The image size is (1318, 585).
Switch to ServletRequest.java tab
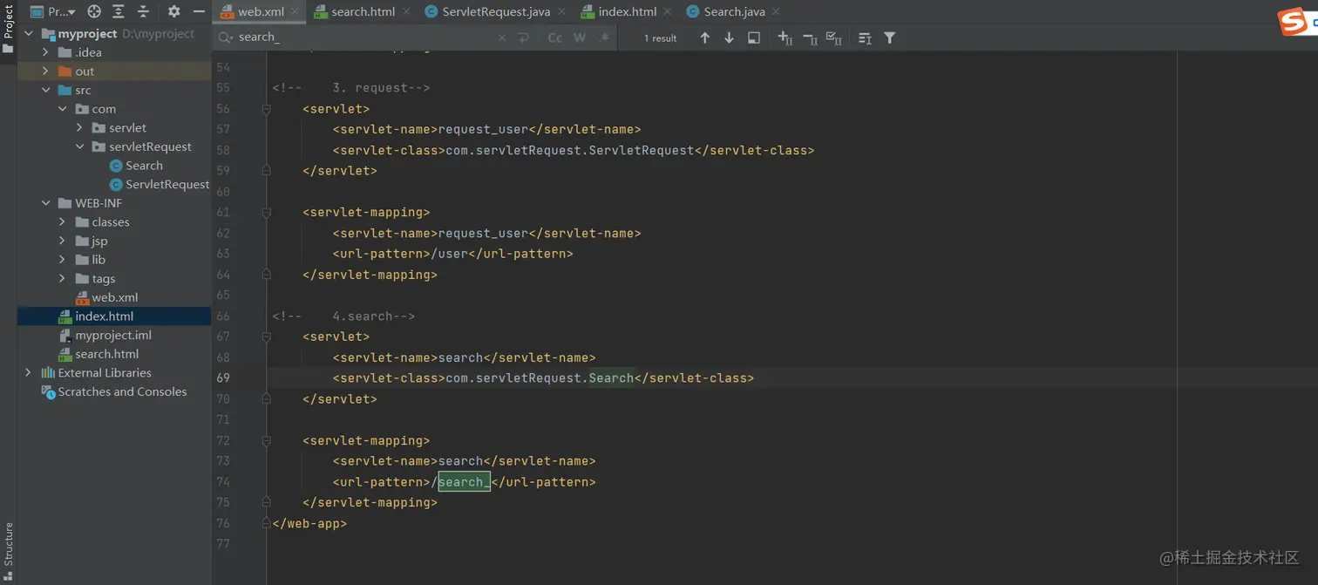496,11
